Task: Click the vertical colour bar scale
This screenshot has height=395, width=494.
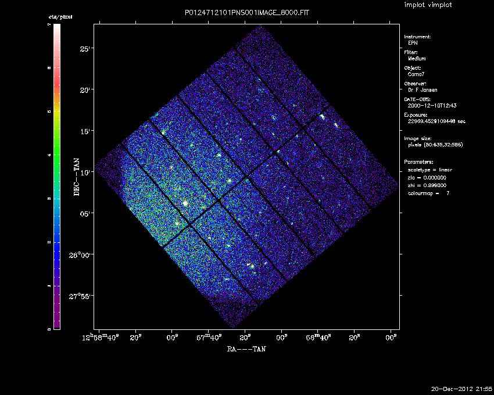Action: (57, 177)
